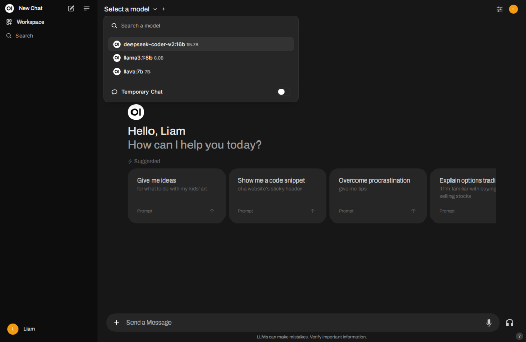
Task: Open the chat controls sliders icon
Action: tap(499, 9)
